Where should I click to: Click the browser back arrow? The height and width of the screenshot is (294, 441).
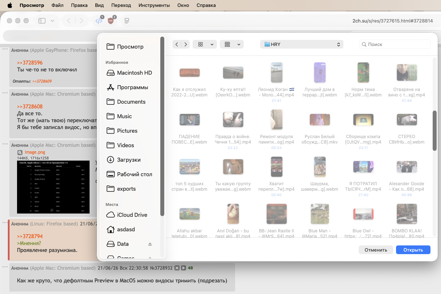[x=69, y=21]
